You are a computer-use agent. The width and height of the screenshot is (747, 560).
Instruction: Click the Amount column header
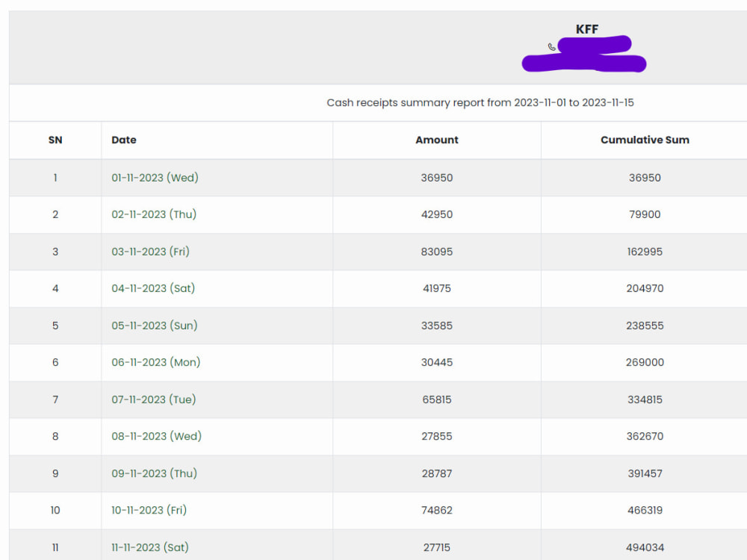[437, 140]
